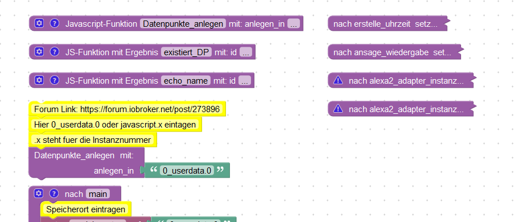This screenshot has height=222, width=522.
Task: Open gear settings on existiert_DP function block
Action: 39,52
